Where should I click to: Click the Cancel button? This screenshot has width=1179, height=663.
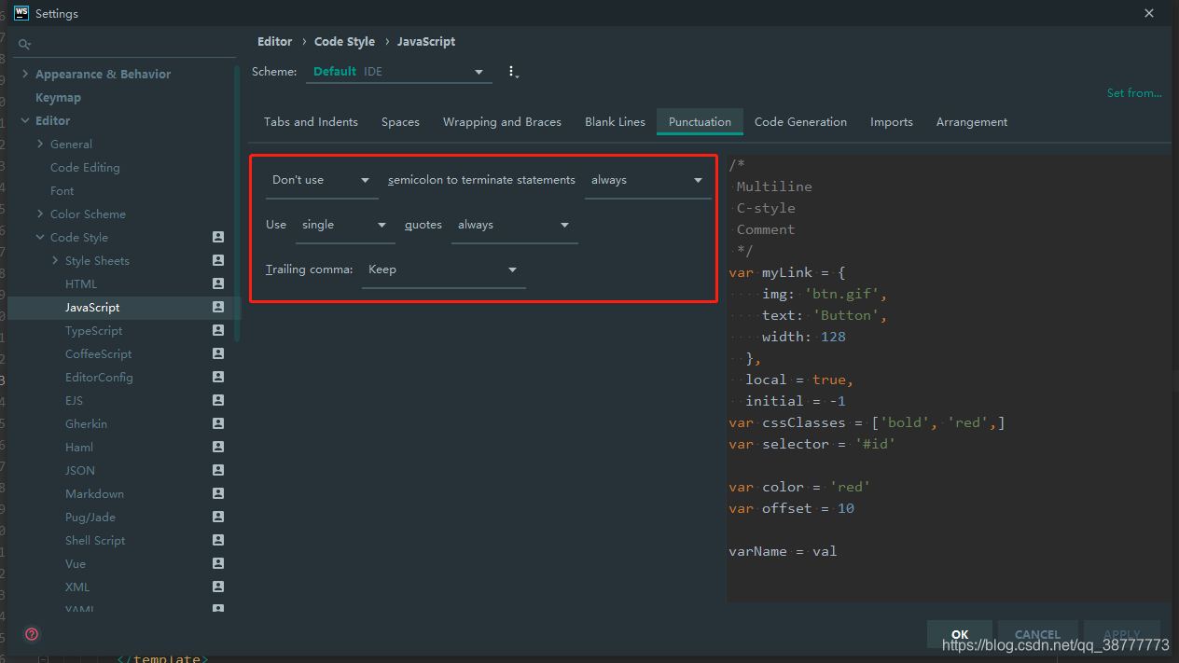(x=1037, y=634)
